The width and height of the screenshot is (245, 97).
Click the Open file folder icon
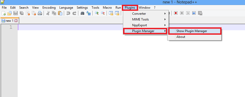[x=9, y=13]
